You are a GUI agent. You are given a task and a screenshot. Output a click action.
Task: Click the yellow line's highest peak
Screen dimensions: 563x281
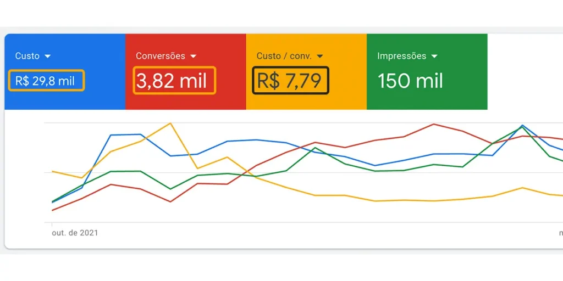[x=170, y=123]
